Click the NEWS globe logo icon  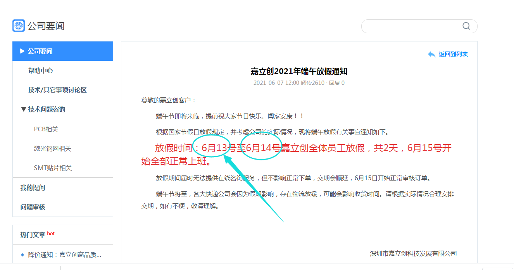pos(19,26)
